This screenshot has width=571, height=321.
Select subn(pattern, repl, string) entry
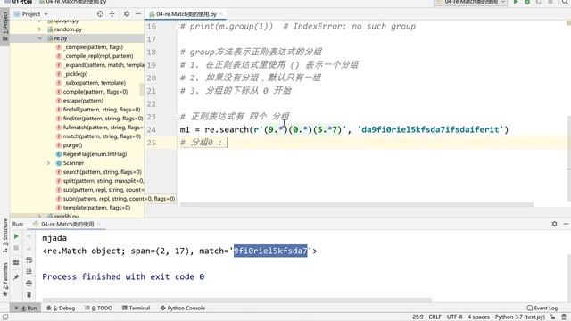[x=115, y=199]
